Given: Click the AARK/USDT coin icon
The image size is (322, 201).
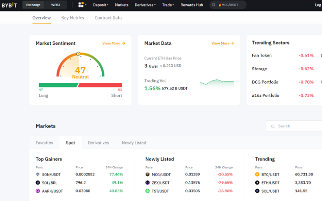Looking at the screenshot, I should pos(38,191).
